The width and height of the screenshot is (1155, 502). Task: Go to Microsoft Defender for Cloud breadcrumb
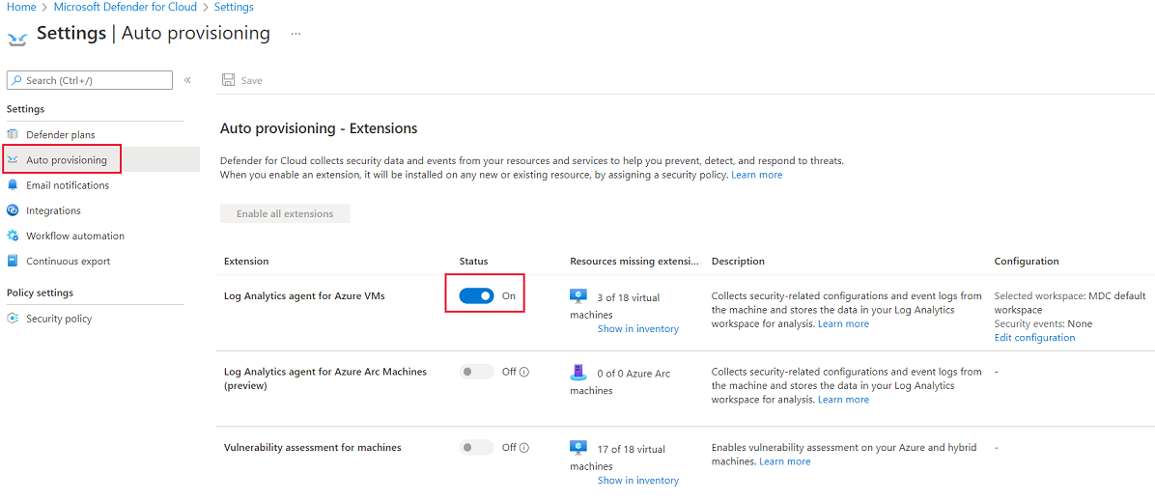(126, 7)
